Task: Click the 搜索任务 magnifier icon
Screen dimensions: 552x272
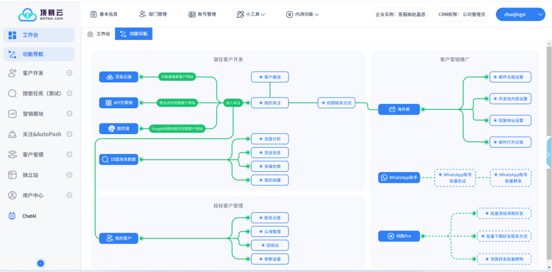Action: click(12, 93)
